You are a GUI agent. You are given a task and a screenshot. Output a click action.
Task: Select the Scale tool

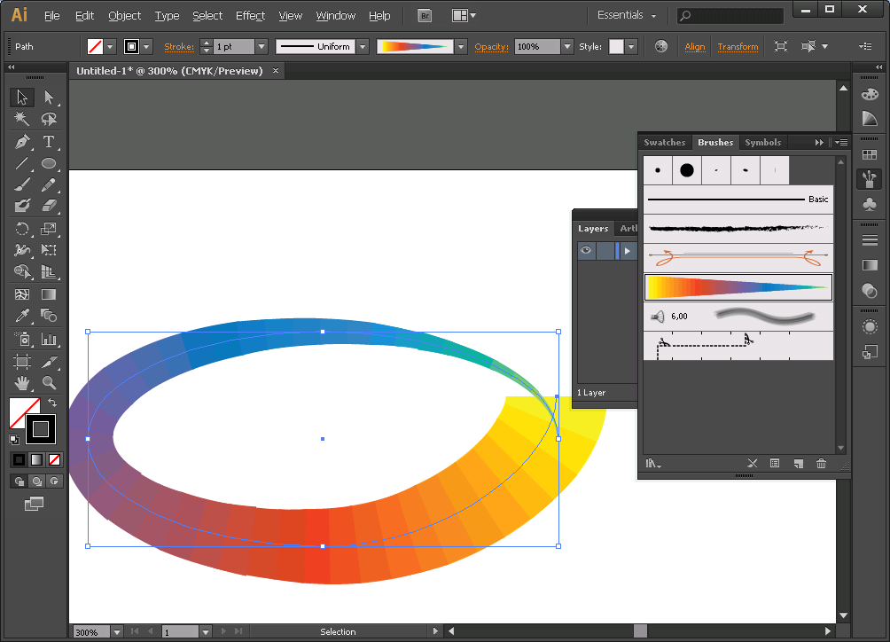(49, 229)
